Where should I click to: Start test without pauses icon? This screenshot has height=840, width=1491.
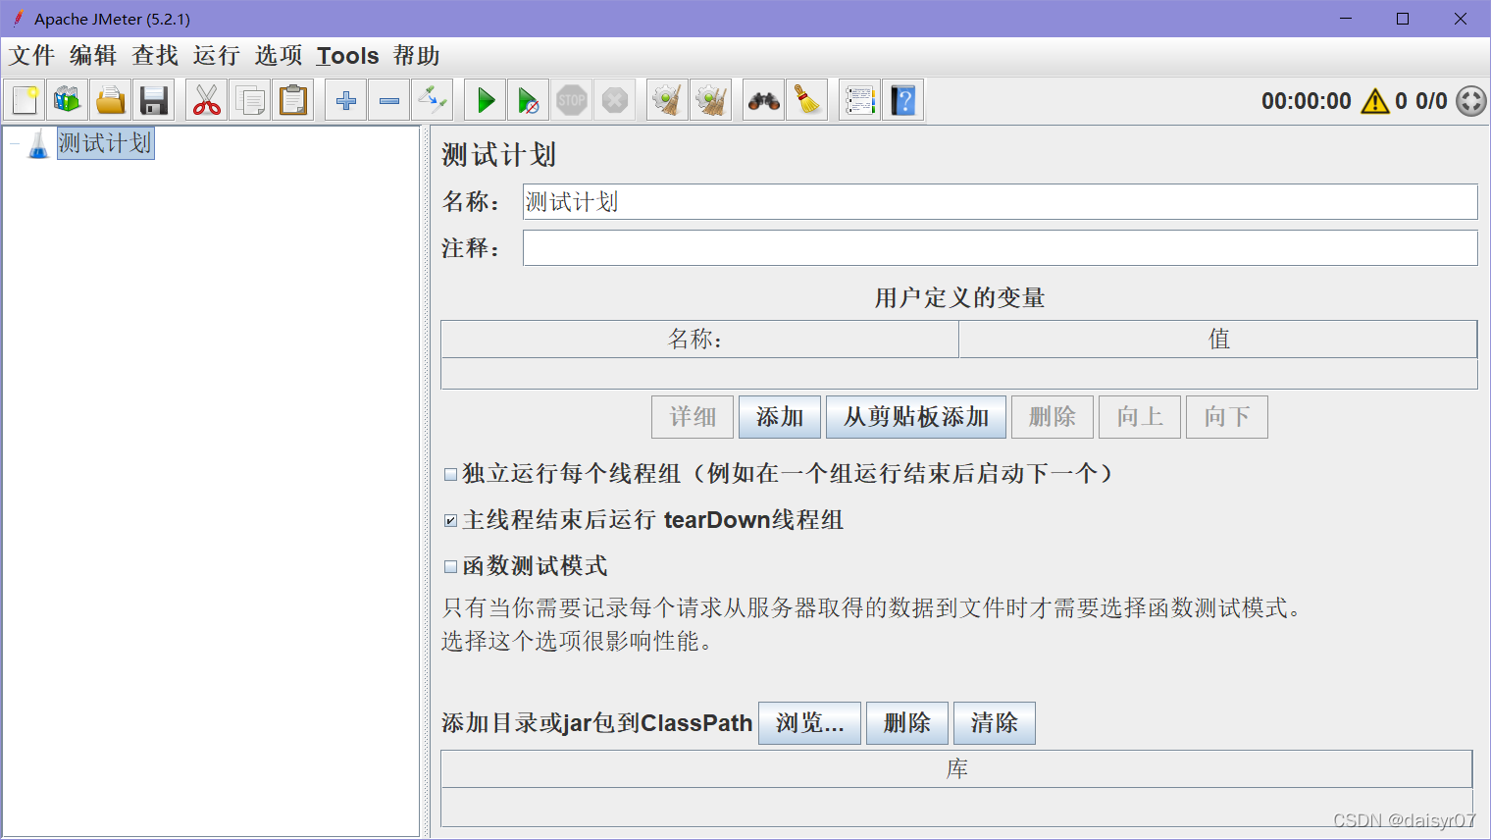[529, 100]
